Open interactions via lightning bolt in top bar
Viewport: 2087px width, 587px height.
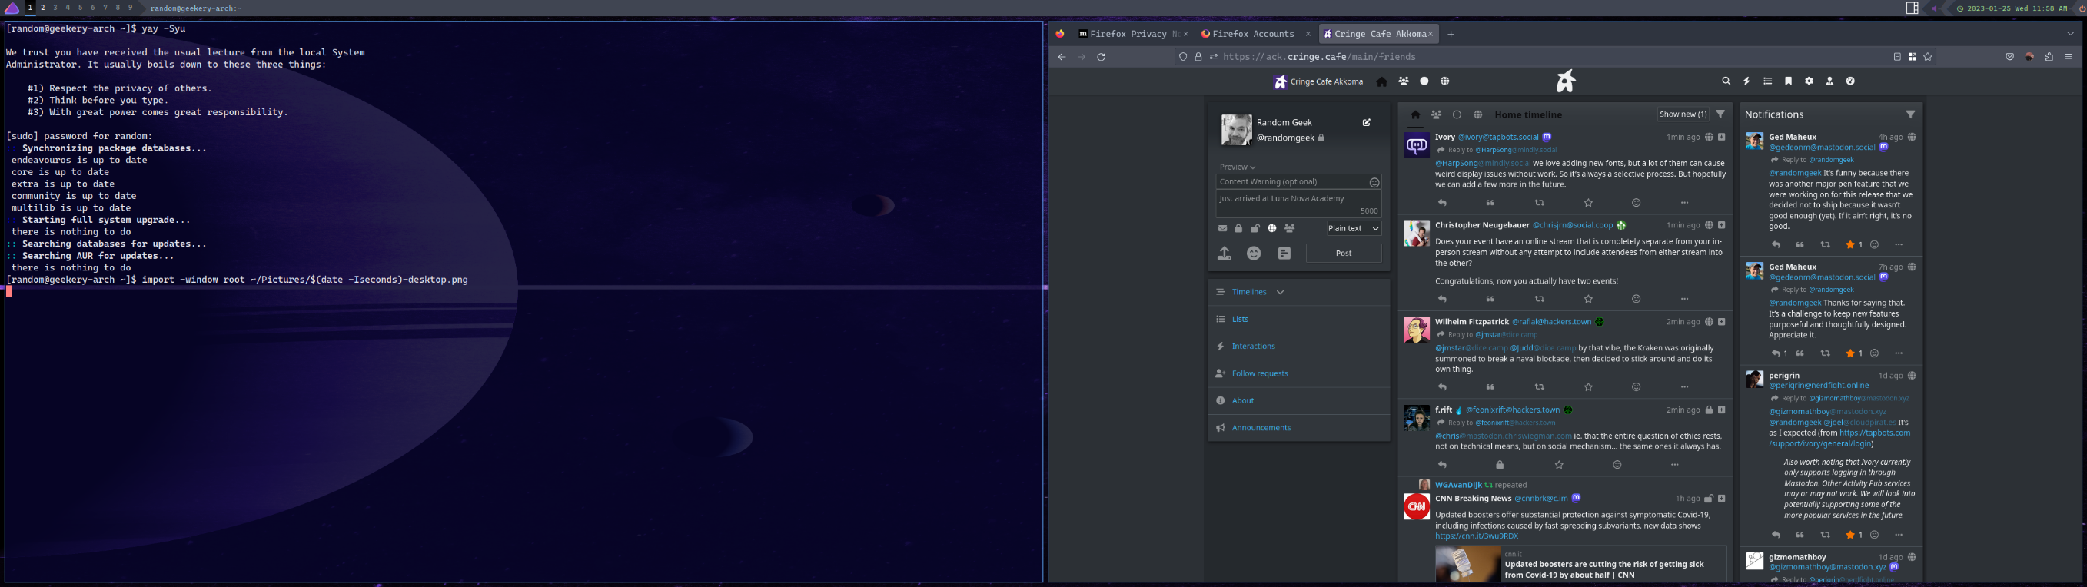(x=1746, y=81)
